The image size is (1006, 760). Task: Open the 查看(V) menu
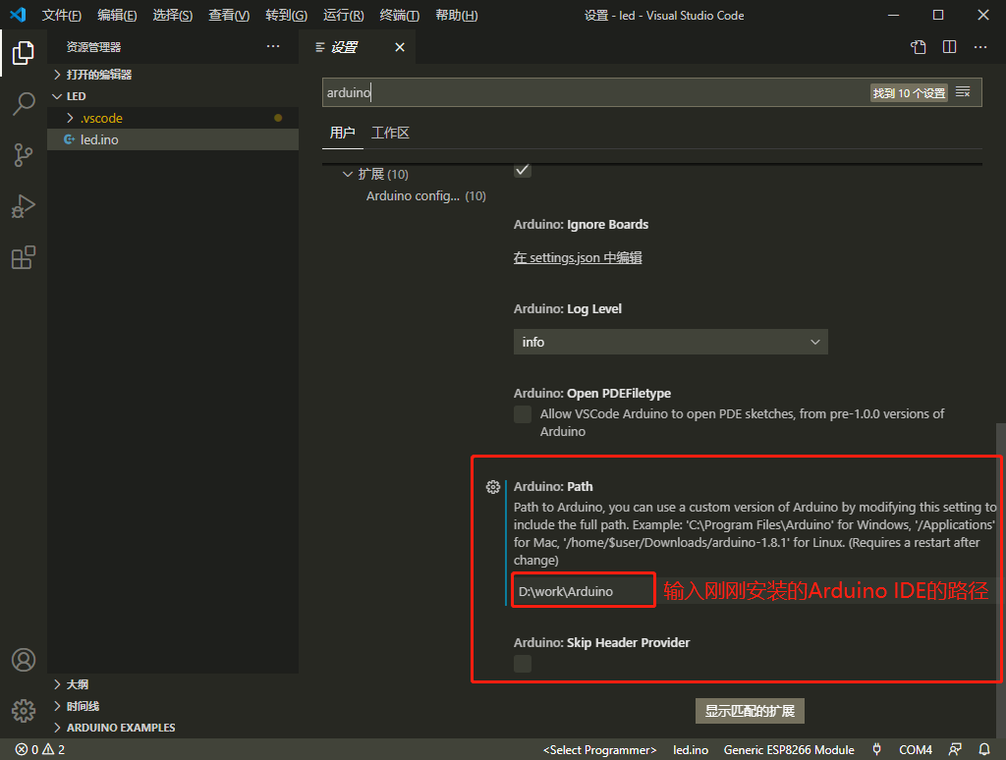(228, 15)
